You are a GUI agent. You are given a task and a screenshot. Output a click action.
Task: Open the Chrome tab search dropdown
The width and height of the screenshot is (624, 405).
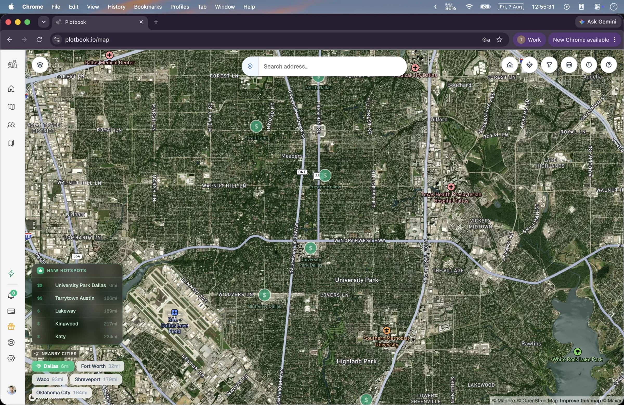pyautogui.click(x=43, y=22)
